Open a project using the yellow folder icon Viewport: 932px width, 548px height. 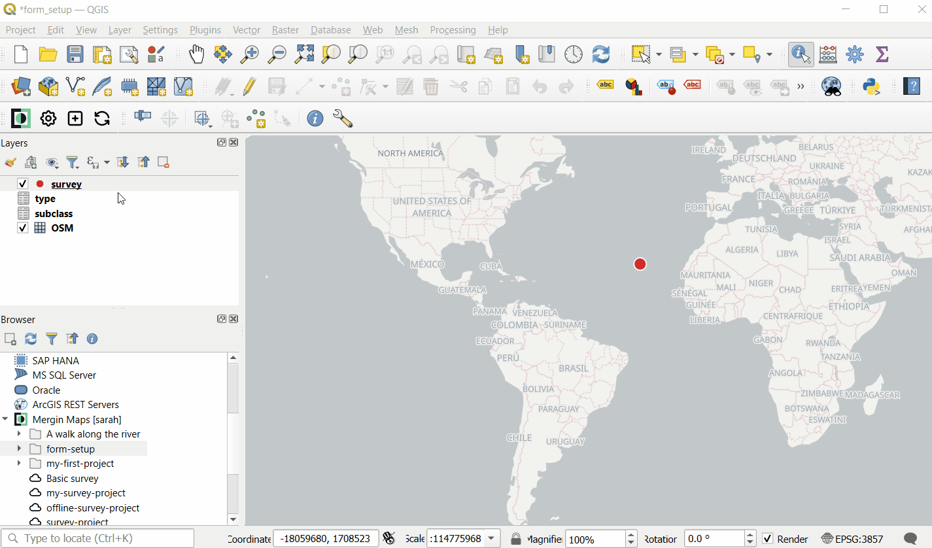coord(48,54)
